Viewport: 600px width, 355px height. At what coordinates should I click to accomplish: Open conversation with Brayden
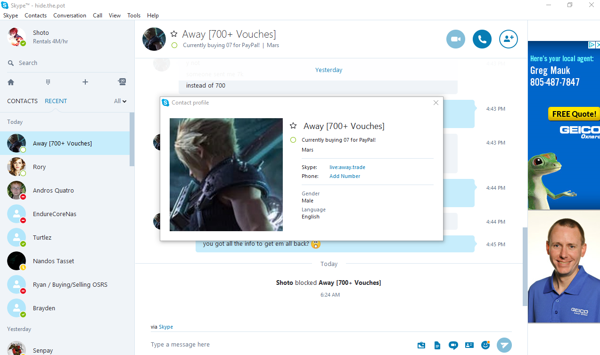pyautogui.click(x=65, y=308)
